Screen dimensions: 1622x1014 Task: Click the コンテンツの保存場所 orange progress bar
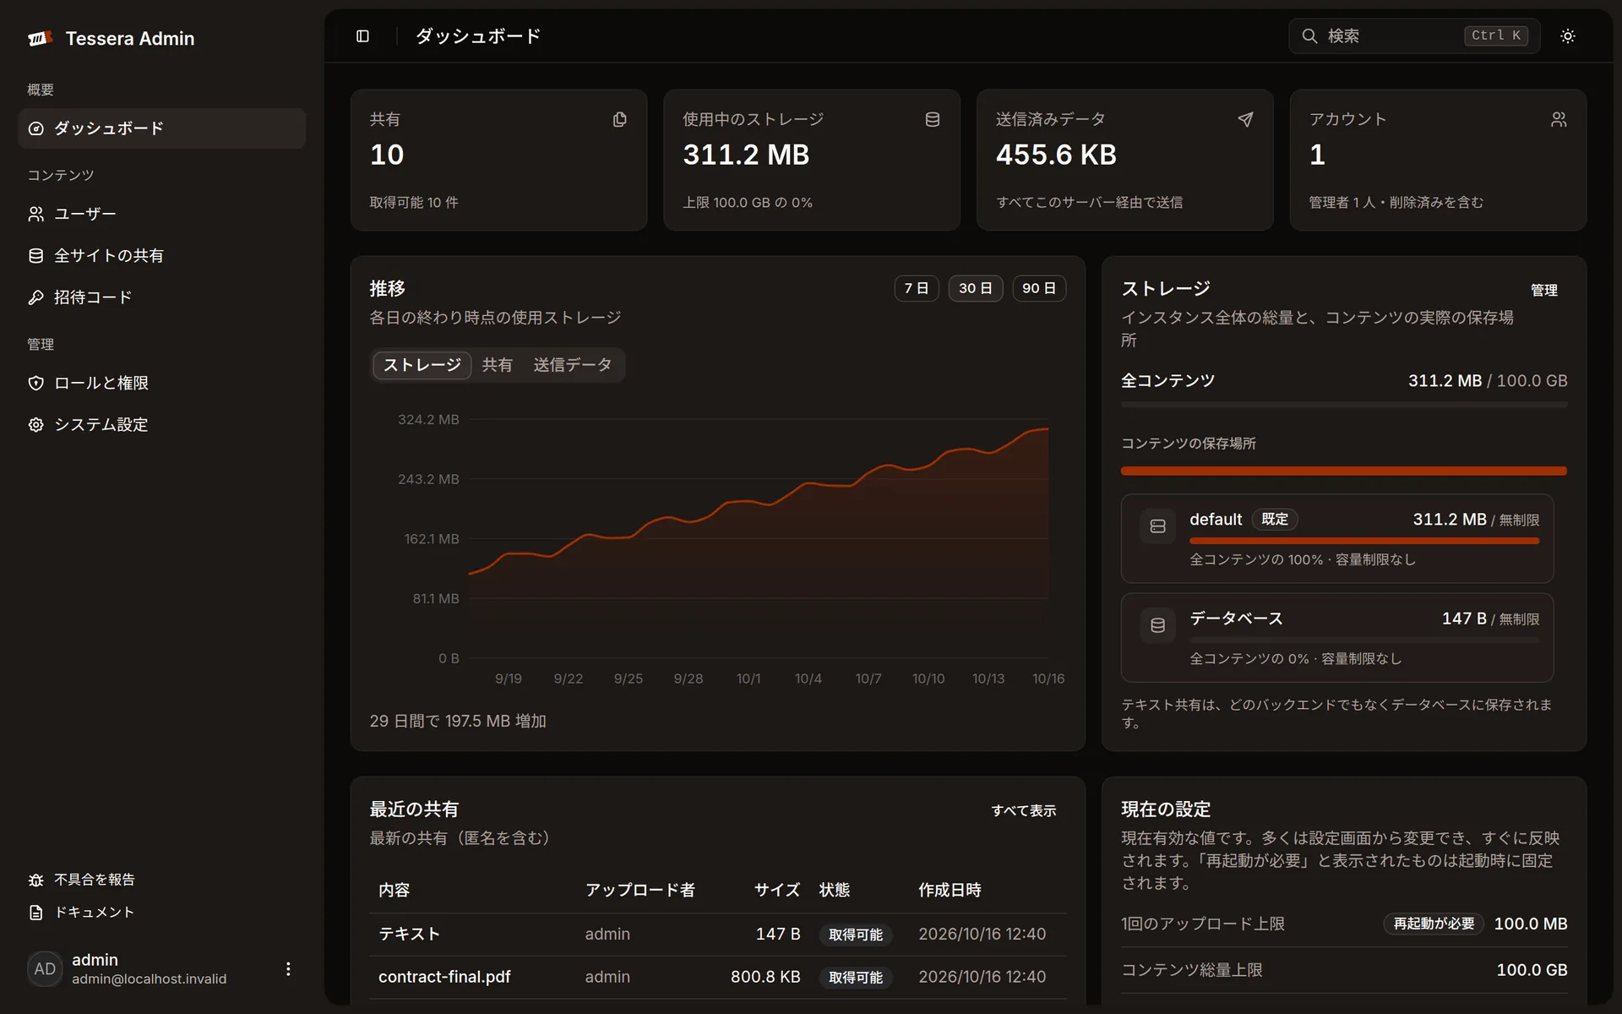[1343, 471]
